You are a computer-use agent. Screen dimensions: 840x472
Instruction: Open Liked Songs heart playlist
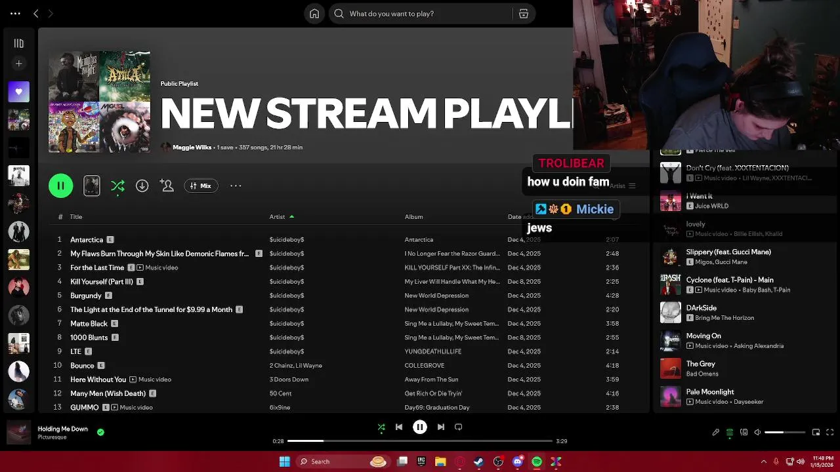(18, 92)
